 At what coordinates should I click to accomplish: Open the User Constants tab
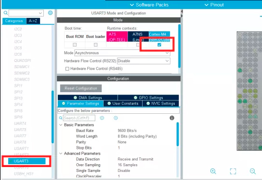point(123,103)
